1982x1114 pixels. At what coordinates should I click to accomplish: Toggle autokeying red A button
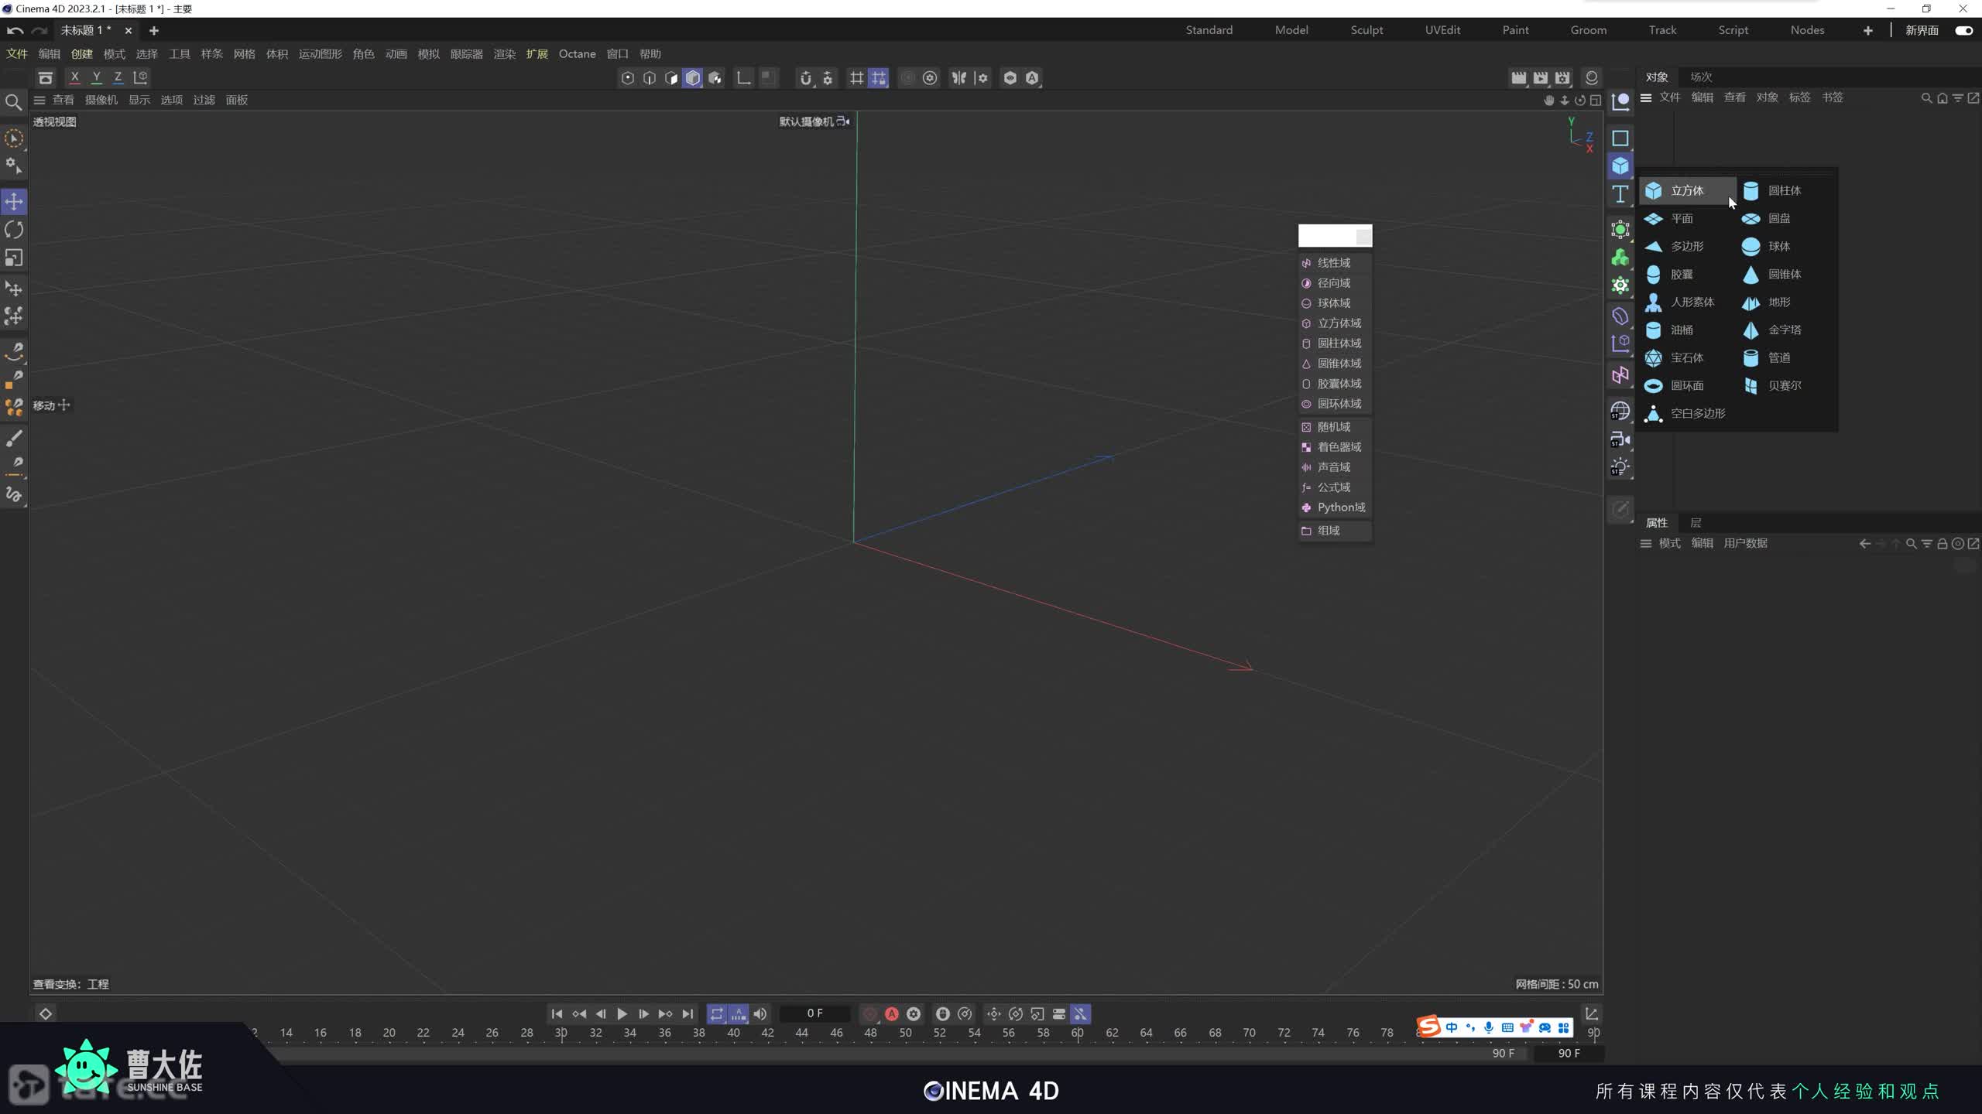(892, 1013)
